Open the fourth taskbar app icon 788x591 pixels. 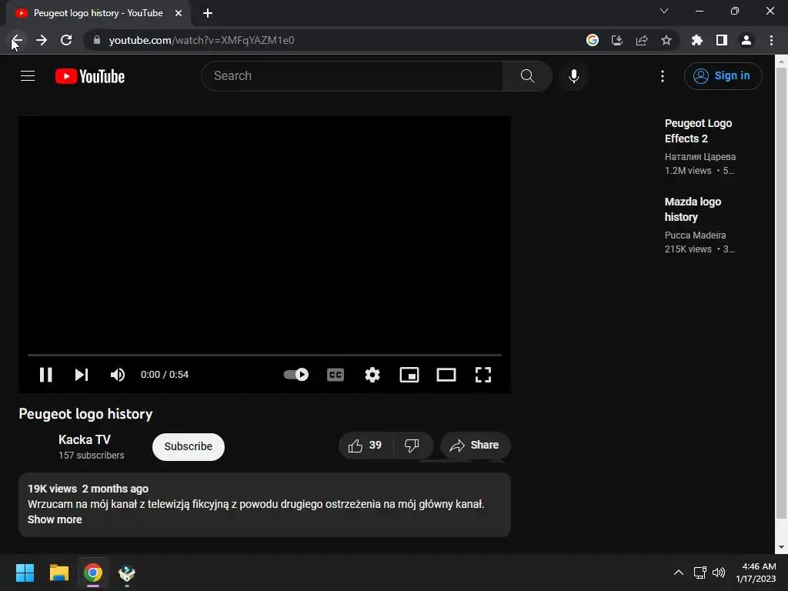[x=127, y=573]
